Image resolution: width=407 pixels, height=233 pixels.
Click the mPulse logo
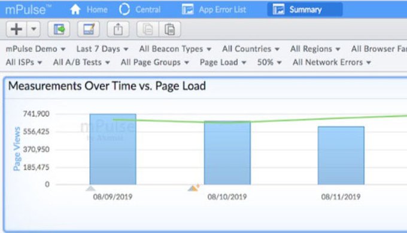click(28, 10)
